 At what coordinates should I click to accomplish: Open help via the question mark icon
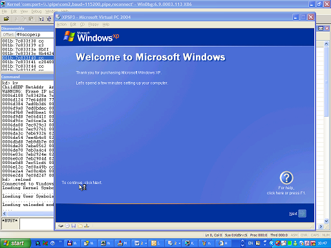coord(286,178)
